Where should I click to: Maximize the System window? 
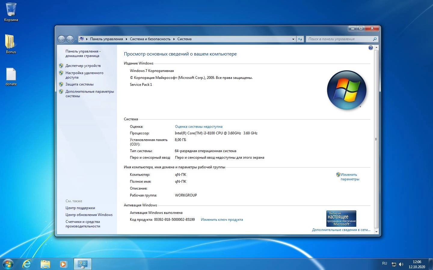tap(361, 28)
